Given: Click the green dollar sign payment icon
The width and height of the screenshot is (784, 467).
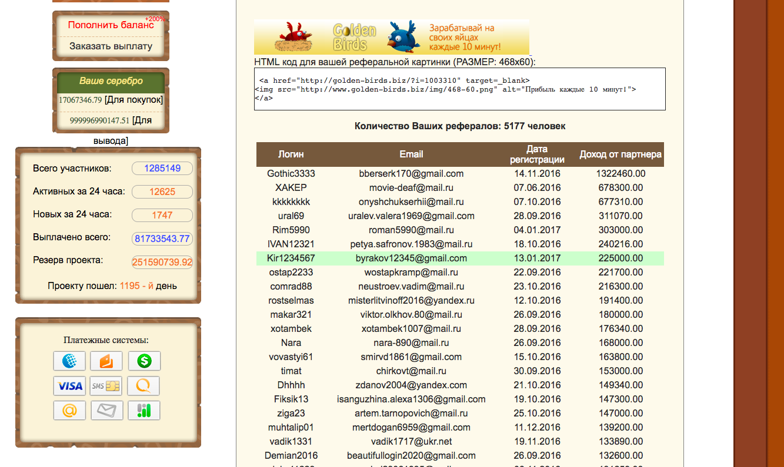Looking at the screenshot, I should pos(144,361).
